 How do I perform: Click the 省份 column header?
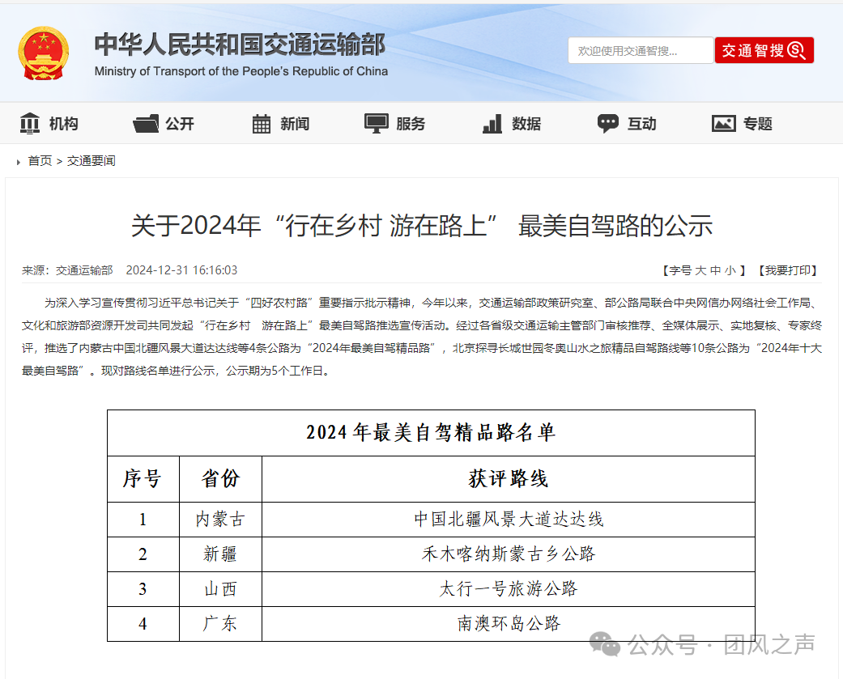point(220,478)
